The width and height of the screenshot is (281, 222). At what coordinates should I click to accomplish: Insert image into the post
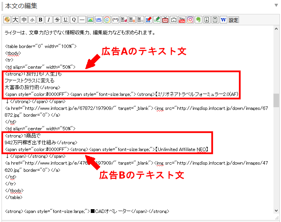click(x=90, y=20)
